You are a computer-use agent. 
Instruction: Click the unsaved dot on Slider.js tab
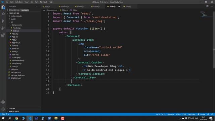[119, 6]
